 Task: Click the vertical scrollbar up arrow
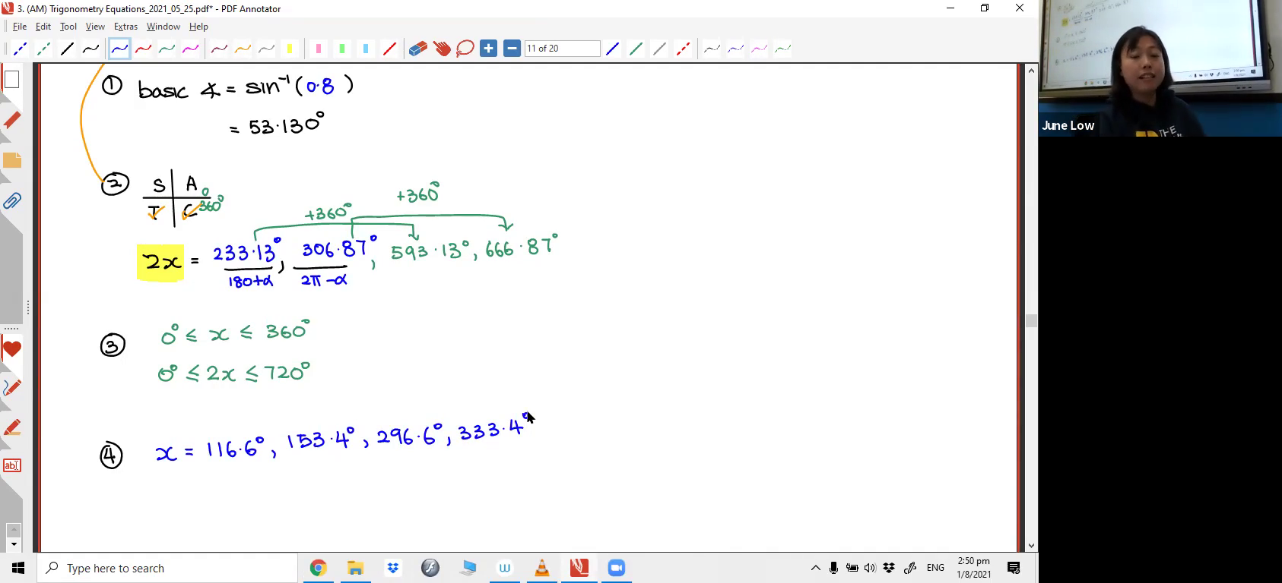click(x=1031, y=71)
